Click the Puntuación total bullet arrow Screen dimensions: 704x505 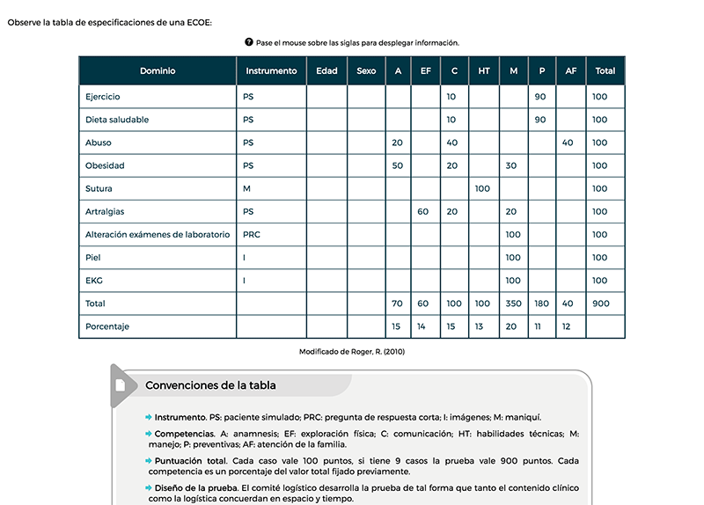click(149, 461)
